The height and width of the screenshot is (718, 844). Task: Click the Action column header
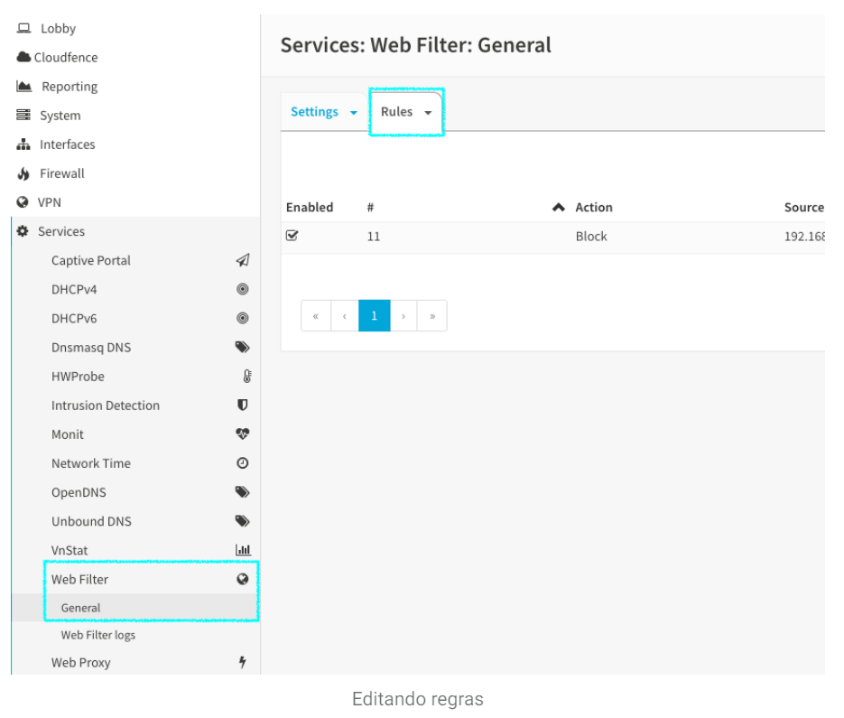point(594,208)
